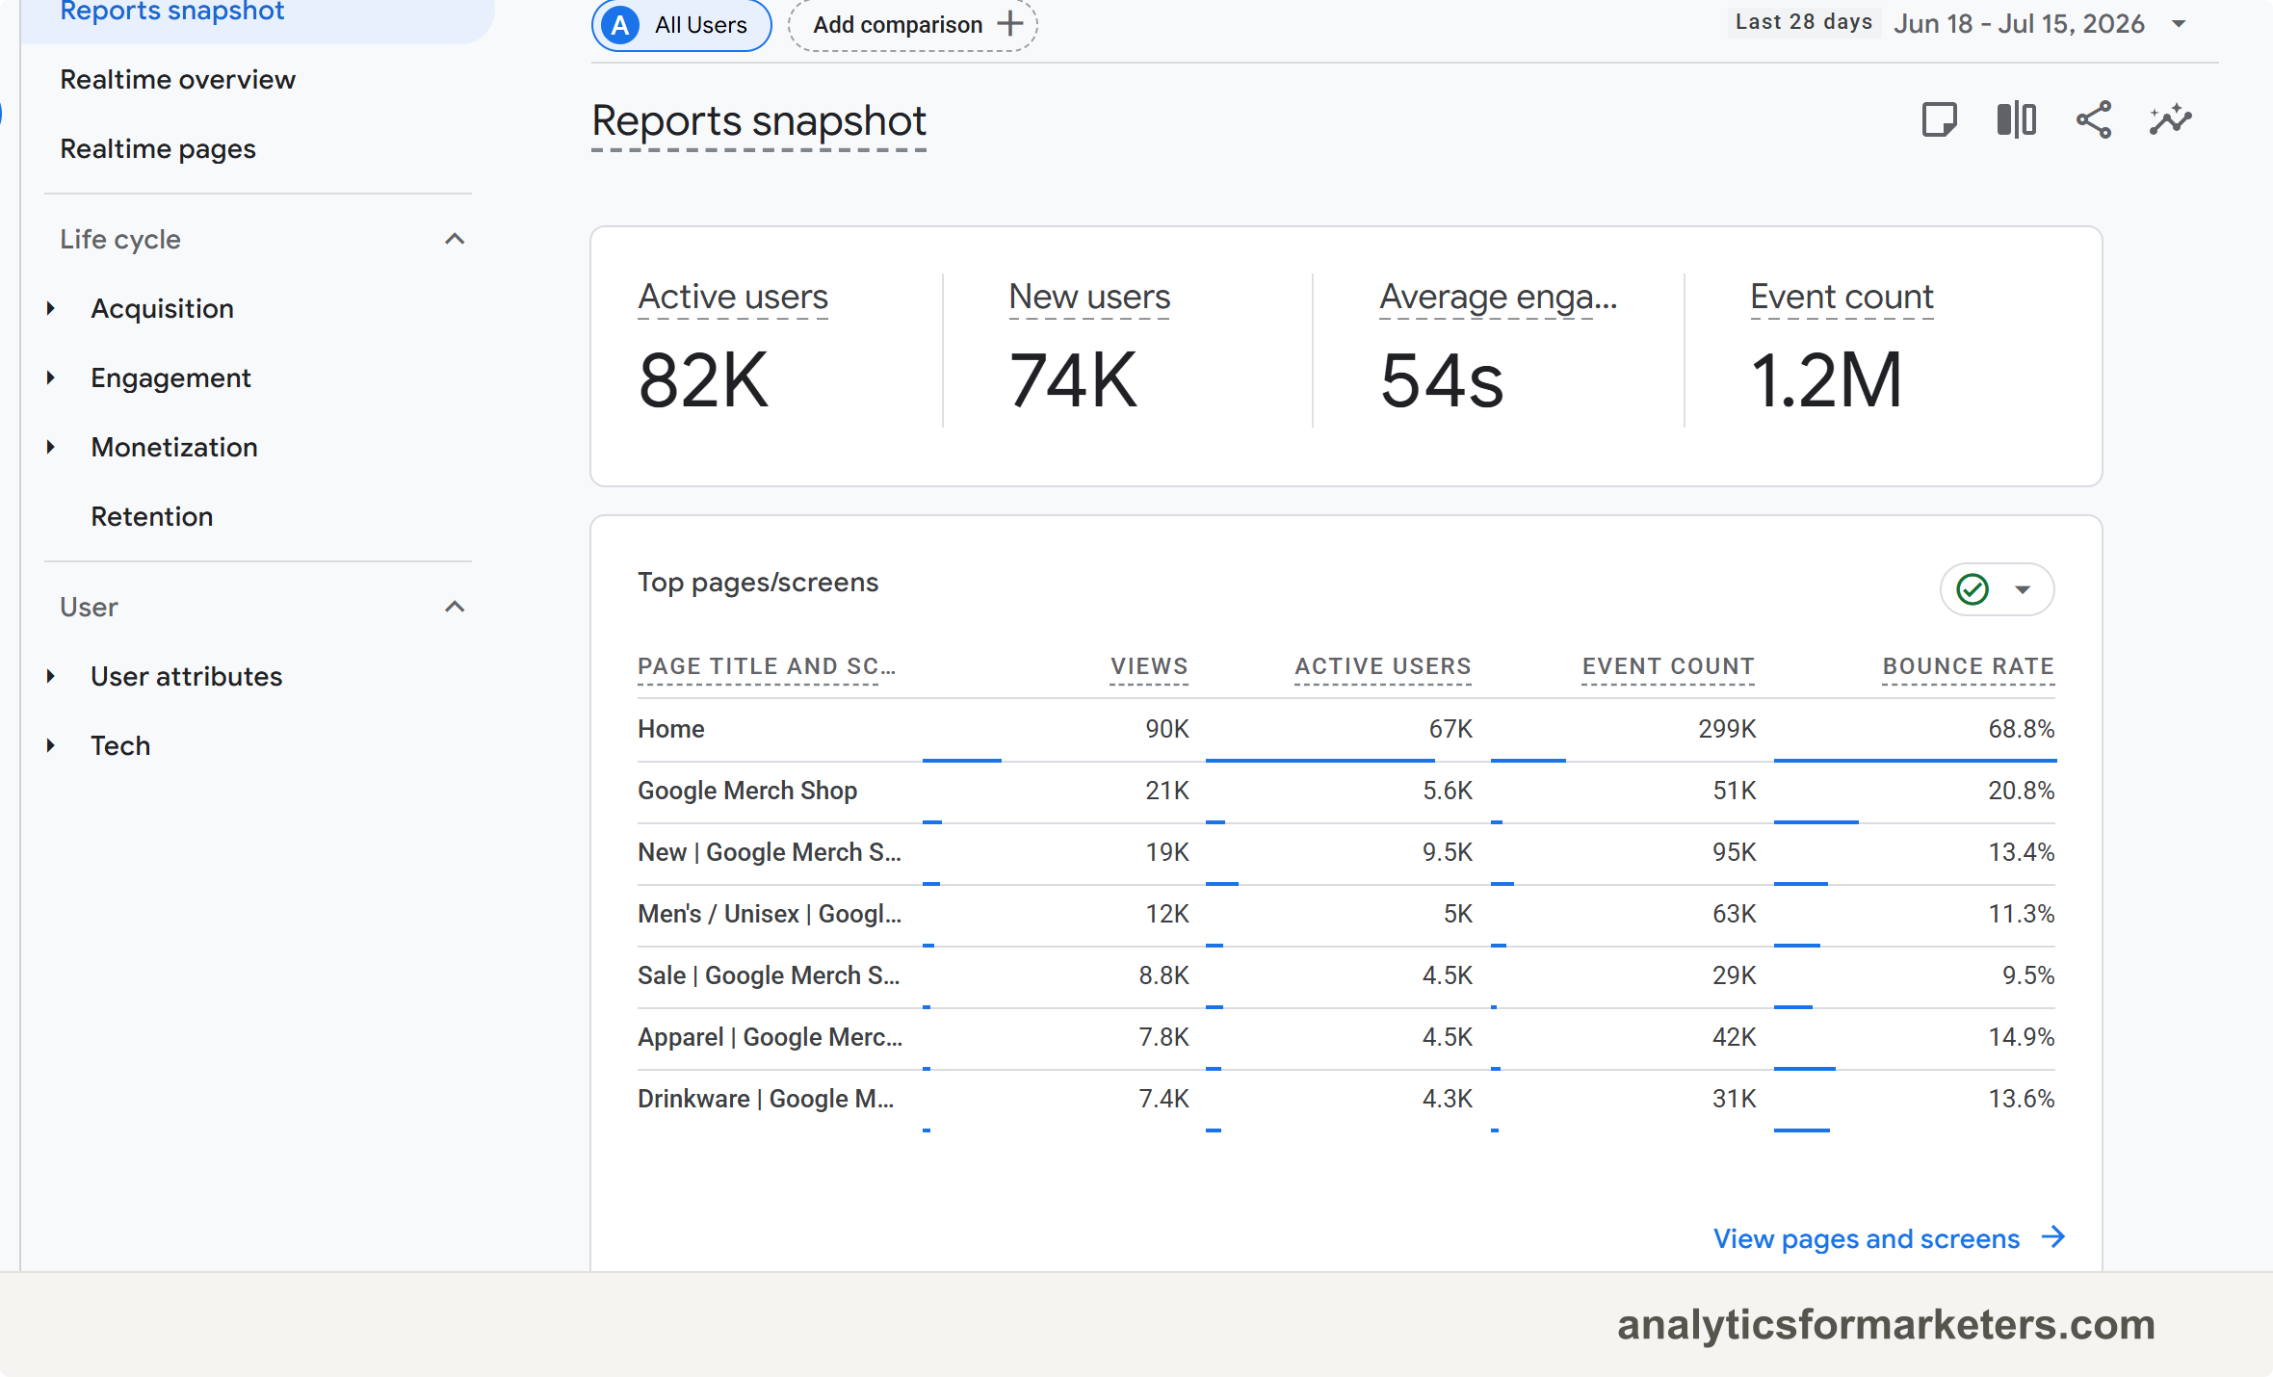This screenshot has width=2273, height=1377.
Task: Click the Jun 18 - Jul 15, 2026 date range
Action: 2019,24
